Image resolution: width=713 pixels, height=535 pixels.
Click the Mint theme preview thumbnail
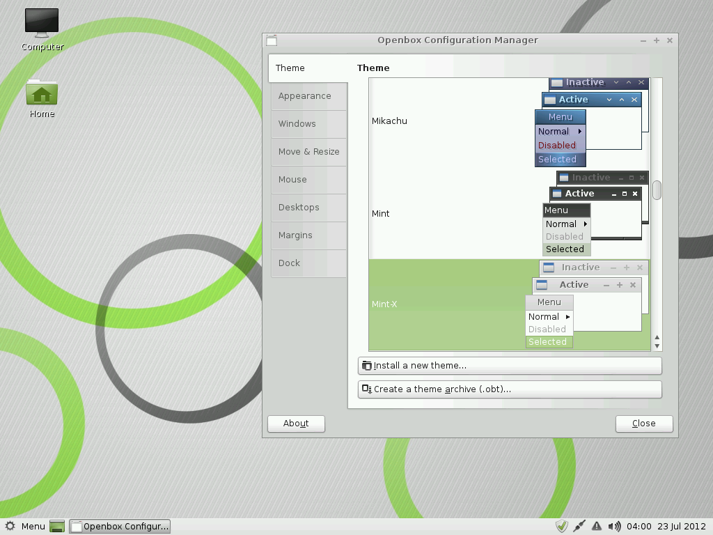click(596, 213)
